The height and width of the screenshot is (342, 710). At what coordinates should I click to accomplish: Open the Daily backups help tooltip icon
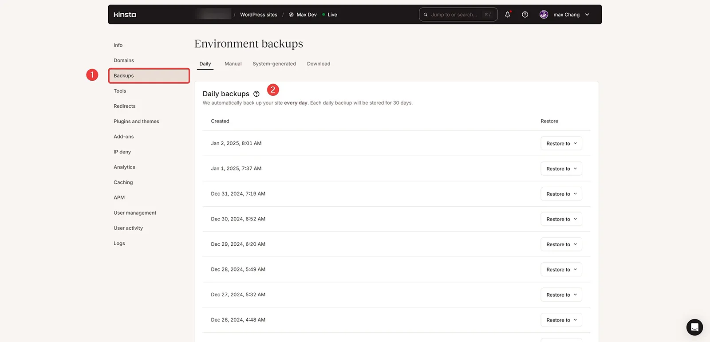[x=256, y=94]
